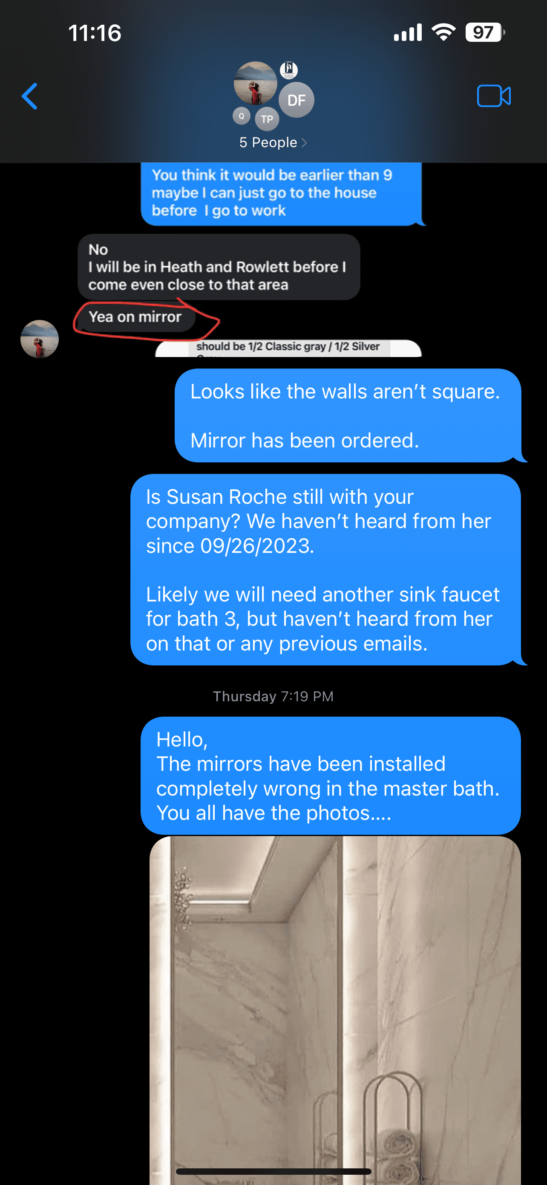Image resolution: width=547 pixels, height=1185 pixels.
Task: Open the DF contact avatar
Action: click(296, 100)
